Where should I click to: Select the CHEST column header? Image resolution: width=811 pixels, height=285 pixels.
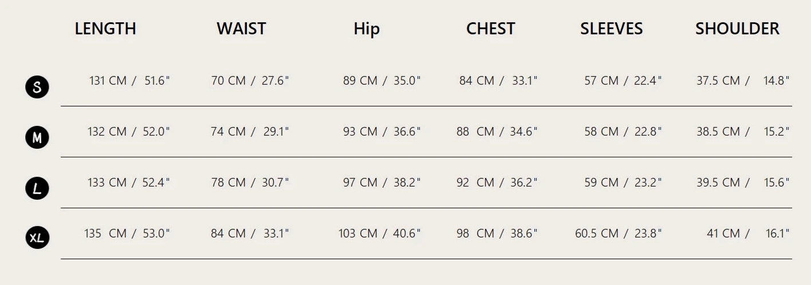pyautogui.click(x=490, y=29)
